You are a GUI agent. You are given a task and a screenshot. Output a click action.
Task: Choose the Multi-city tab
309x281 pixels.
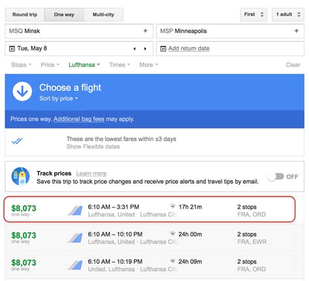pyautogui.click(x=104, y=14)
